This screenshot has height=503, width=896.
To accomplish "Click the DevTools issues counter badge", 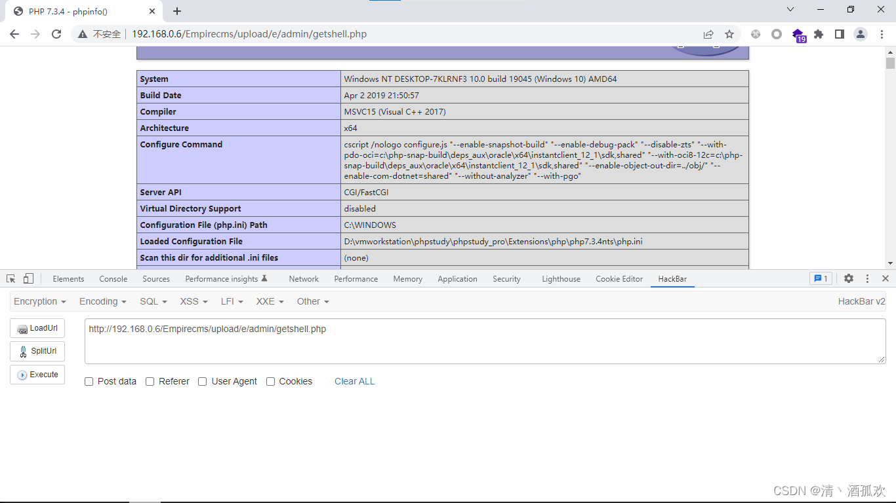I will (x=821, y=278).
